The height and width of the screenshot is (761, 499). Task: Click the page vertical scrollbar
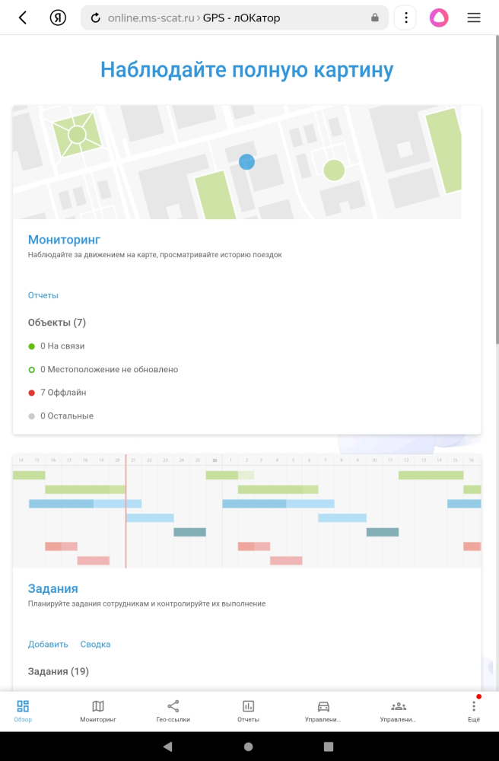pos(497,189)
